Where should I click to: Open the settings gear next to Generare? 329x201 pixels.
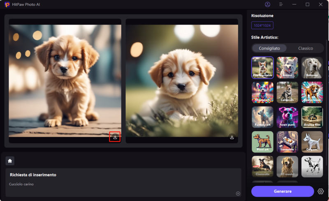[x=321, y=191]
